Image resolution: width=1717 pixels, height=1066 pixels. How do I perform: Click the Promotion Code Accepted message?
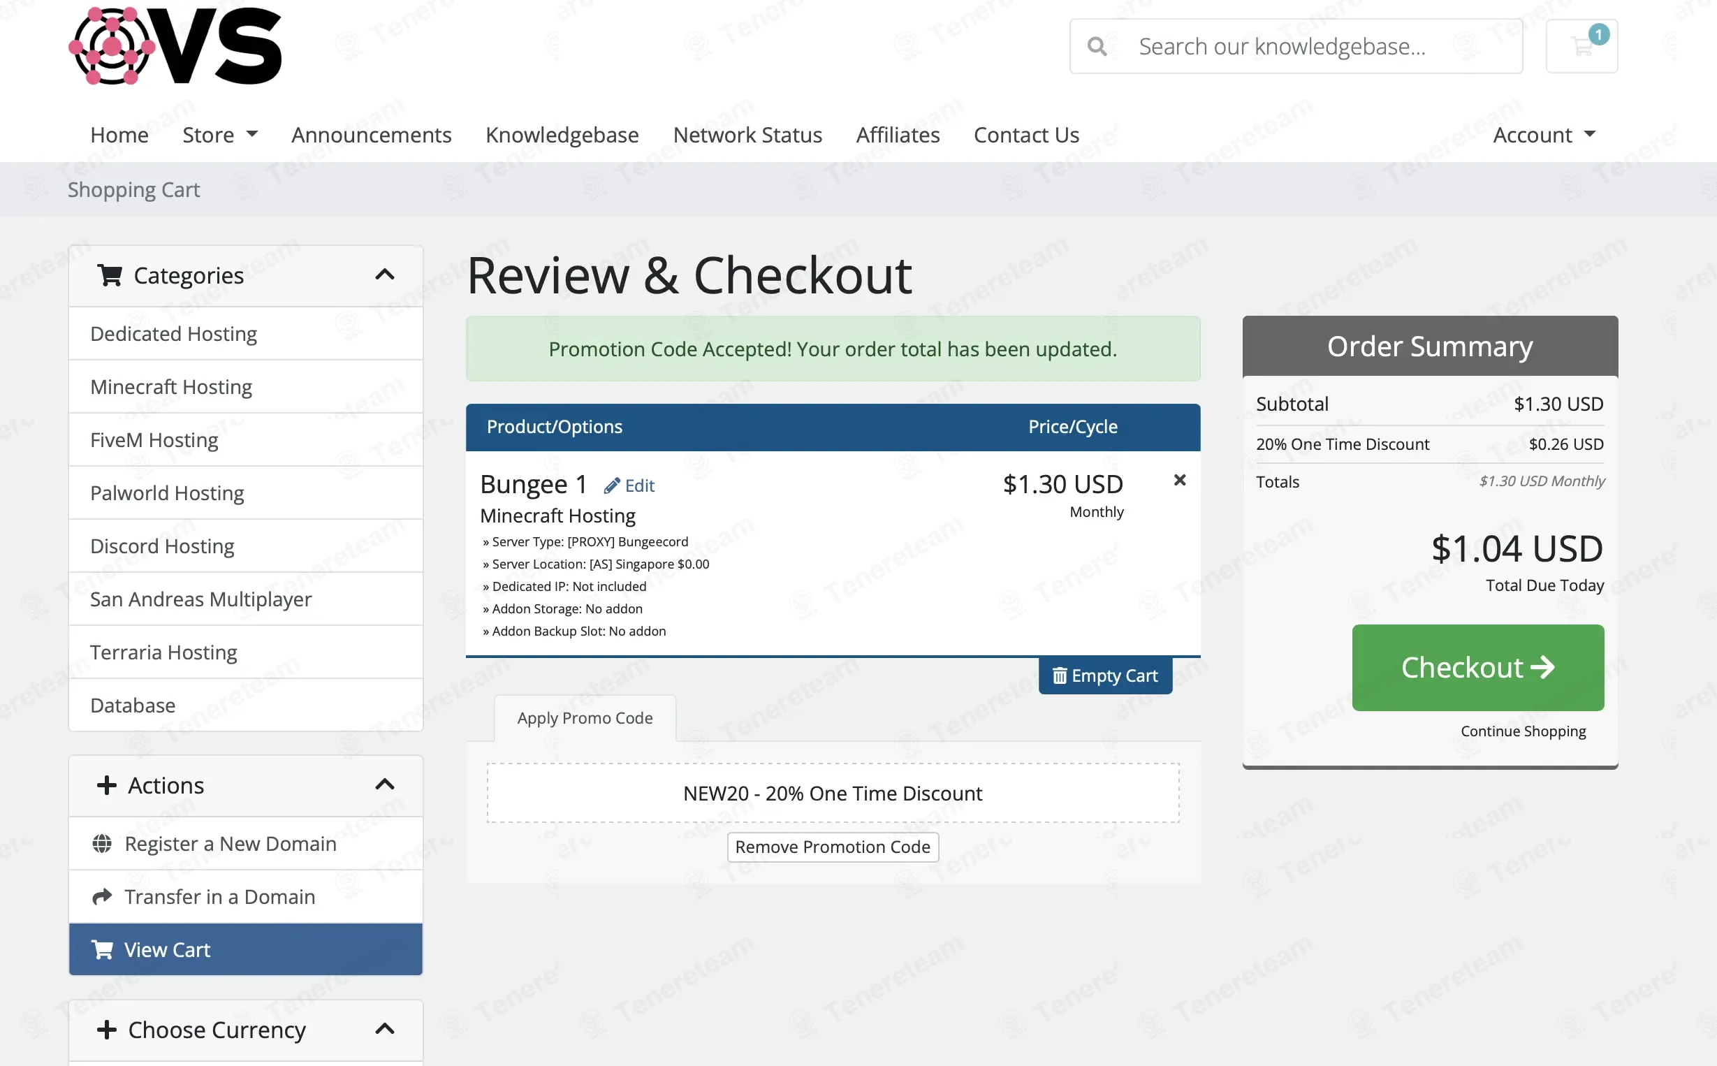833,349
